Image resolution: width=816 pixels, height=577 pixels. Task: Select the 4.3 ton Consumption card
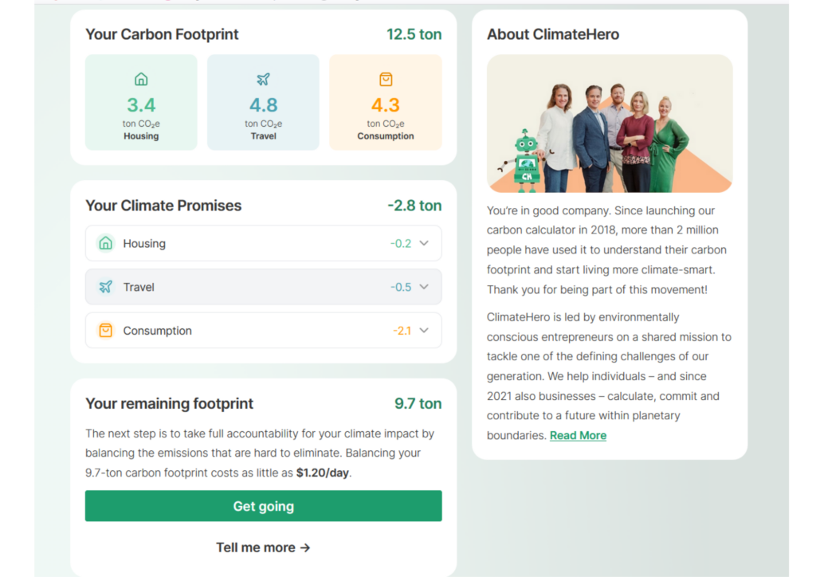point(386,103)
